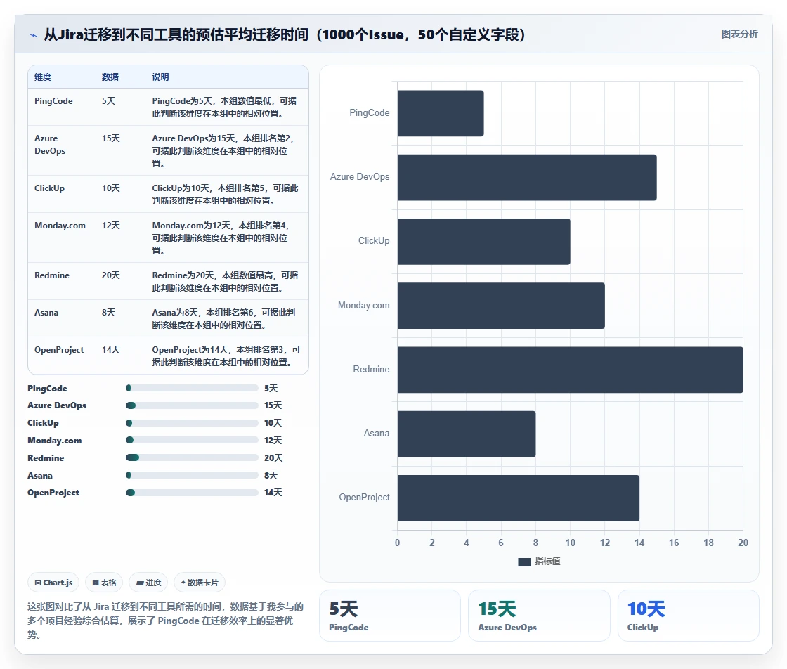Select the 进度 tag chip

pyautogui.click(x=148, y=583)
